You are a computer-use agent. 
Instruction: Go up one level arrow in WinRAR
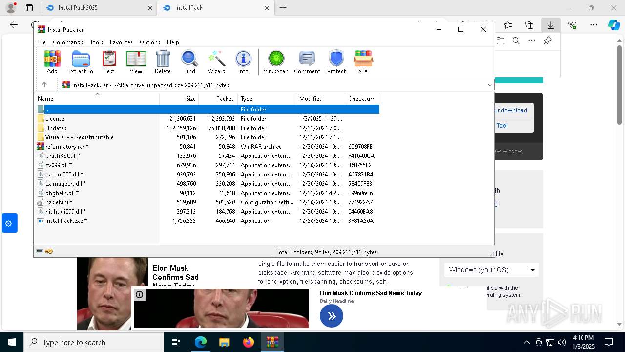pyautogui.click(x=44, y=85)
